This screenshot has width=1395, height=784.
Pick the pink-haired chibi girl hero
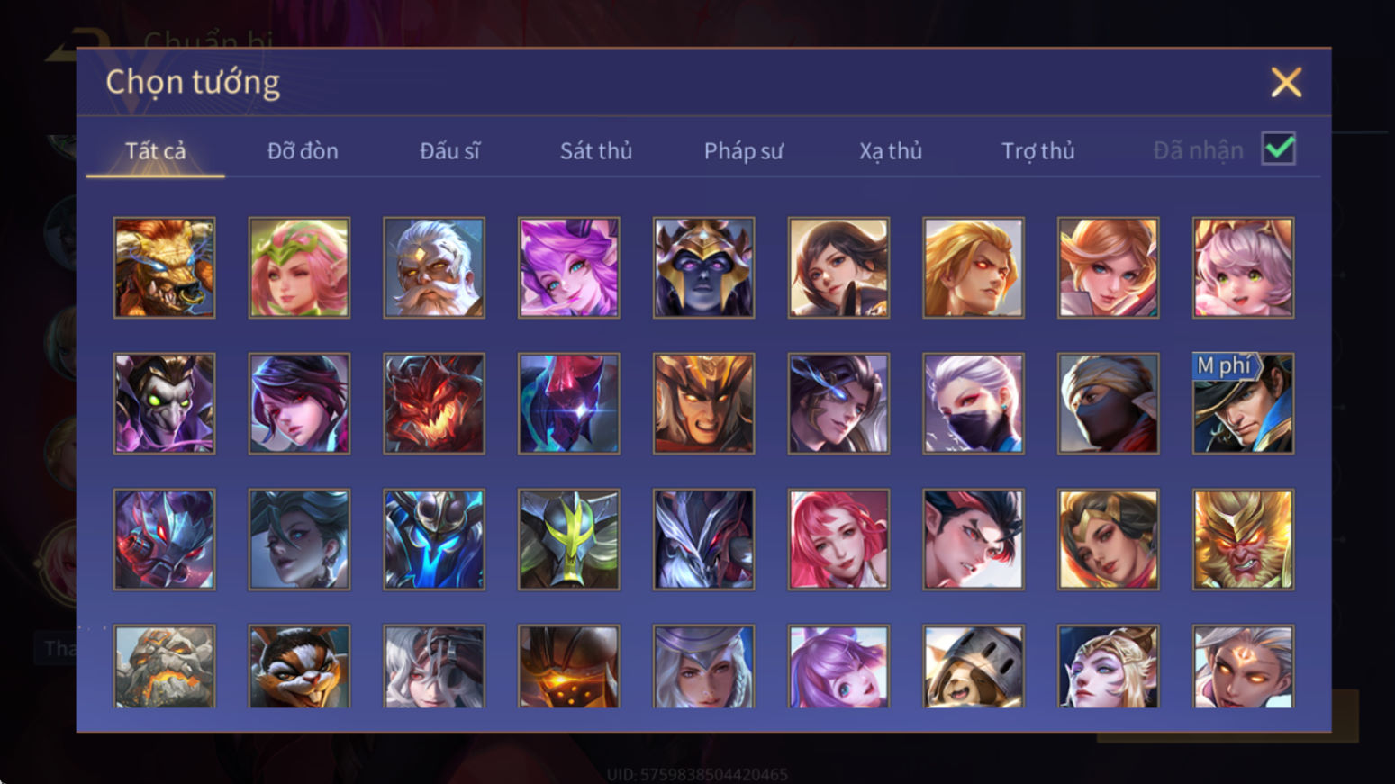click(1243, 267)
